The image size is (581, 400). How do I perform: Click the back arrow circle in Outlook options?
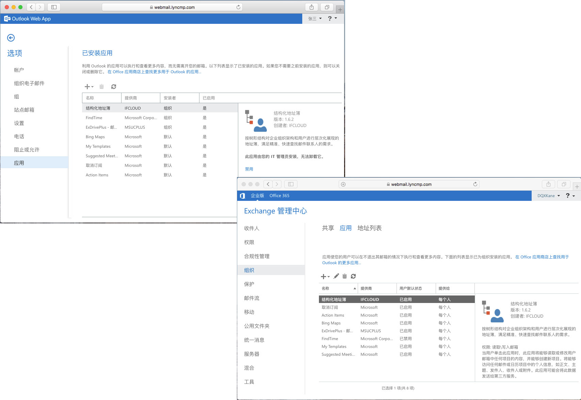11,38
